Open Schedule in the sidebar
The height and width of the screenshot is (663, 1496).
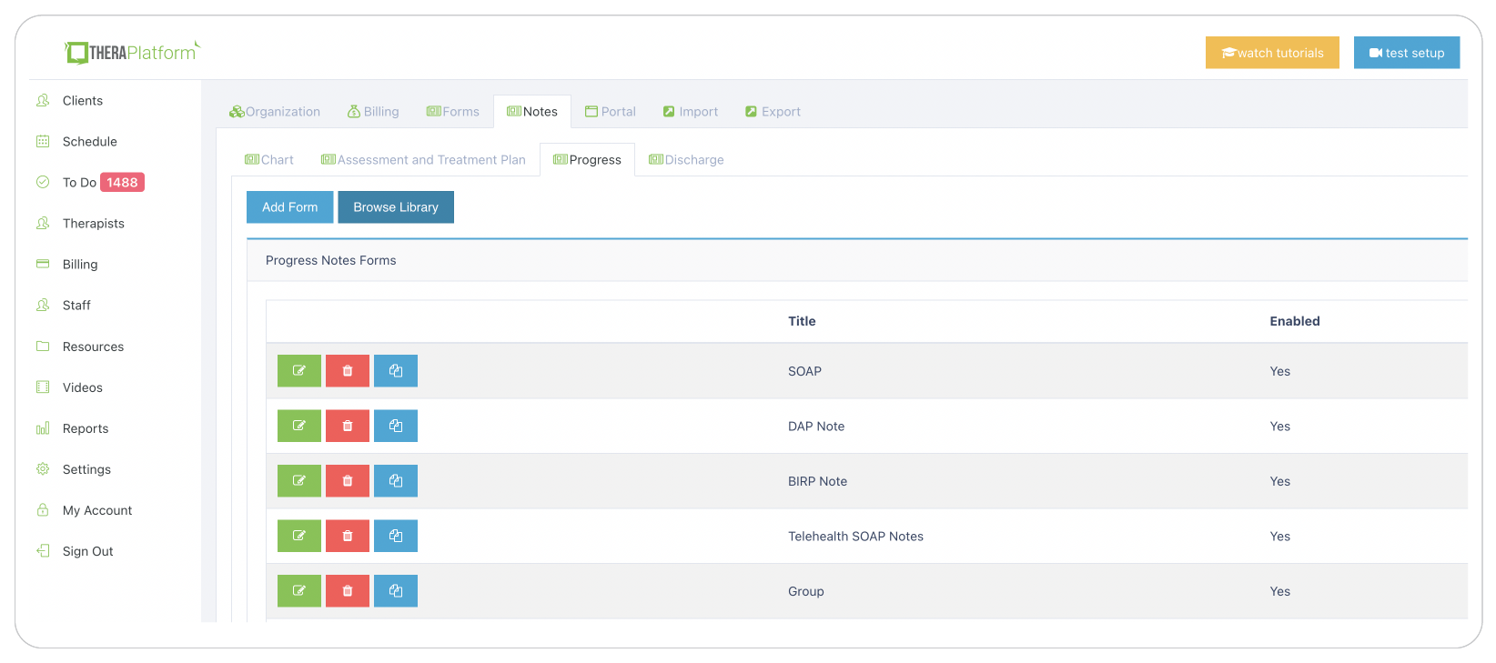89,142
